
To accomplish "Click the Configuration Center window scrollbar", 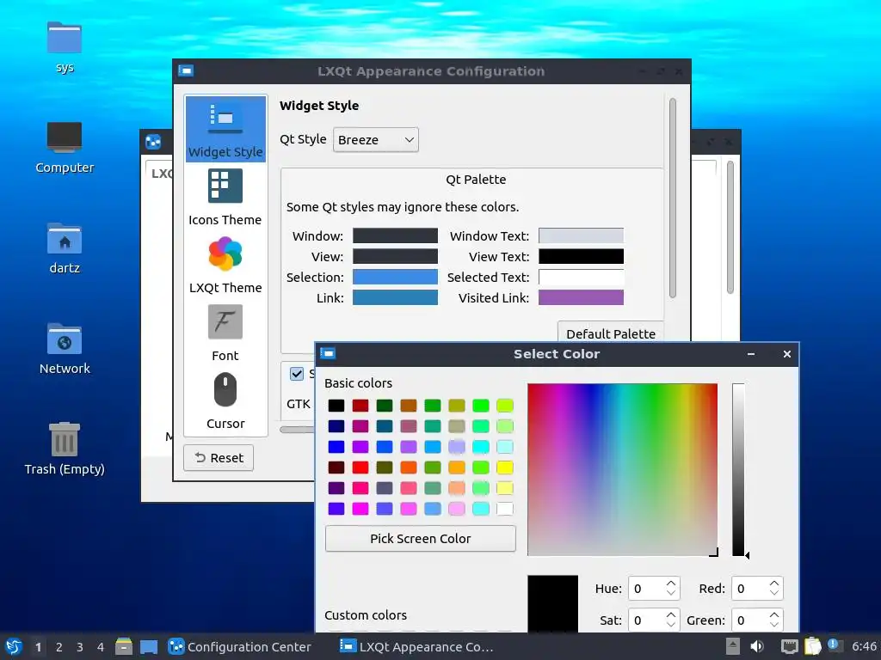I will (730, 227).
